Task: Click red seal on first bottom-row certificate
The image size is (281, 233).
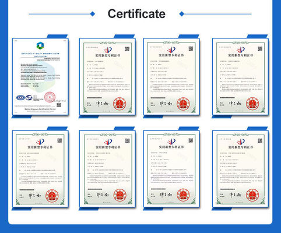Action: pyautogui.click(x=52, y=196)
